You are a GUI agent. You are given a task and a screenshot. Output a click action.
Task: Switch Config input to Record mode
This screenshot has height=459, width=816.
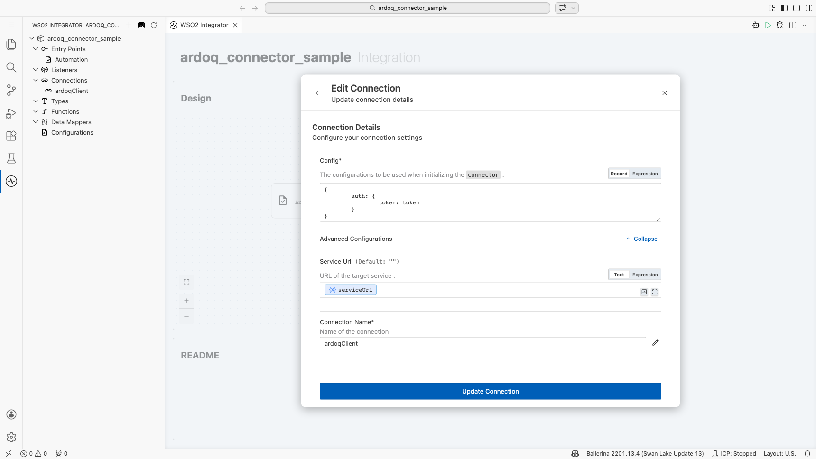(x=619, y=174)
